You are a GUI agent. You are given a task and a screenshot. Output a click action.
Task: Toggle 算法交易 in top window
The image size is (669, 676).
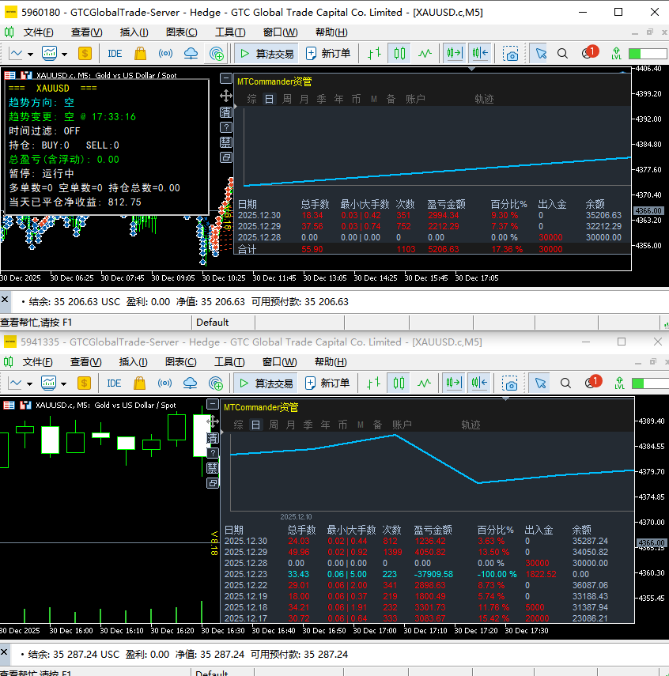point(267,54)
